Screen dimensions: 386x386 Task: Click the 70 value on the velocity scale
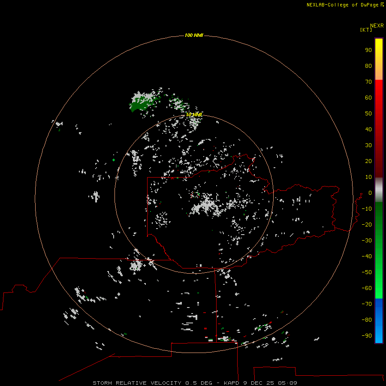[x=368, y=82]
